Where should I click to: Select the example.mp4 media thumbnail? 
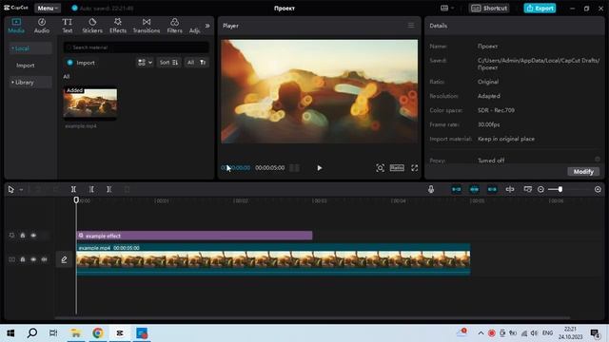coord(90,103)
